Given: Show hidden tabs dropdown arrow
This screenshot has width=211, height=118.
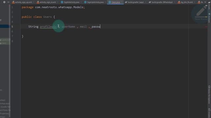Looking at the screenshot, I should pyautogui.click(x=205, y=2).
